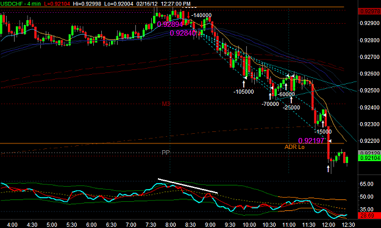Click the -70000 trade size label
Viewport: 381px width, 228px height.
pos(270,104)
